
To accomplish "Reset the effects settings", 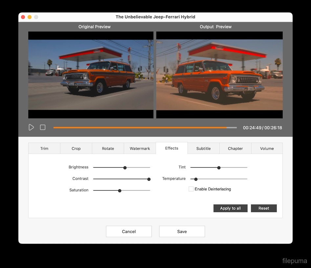I will [264, 208].
